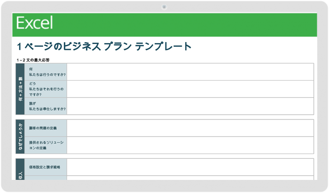Click the 何 + 方法 + 誰 vertical section header

(x=21, y=89)
